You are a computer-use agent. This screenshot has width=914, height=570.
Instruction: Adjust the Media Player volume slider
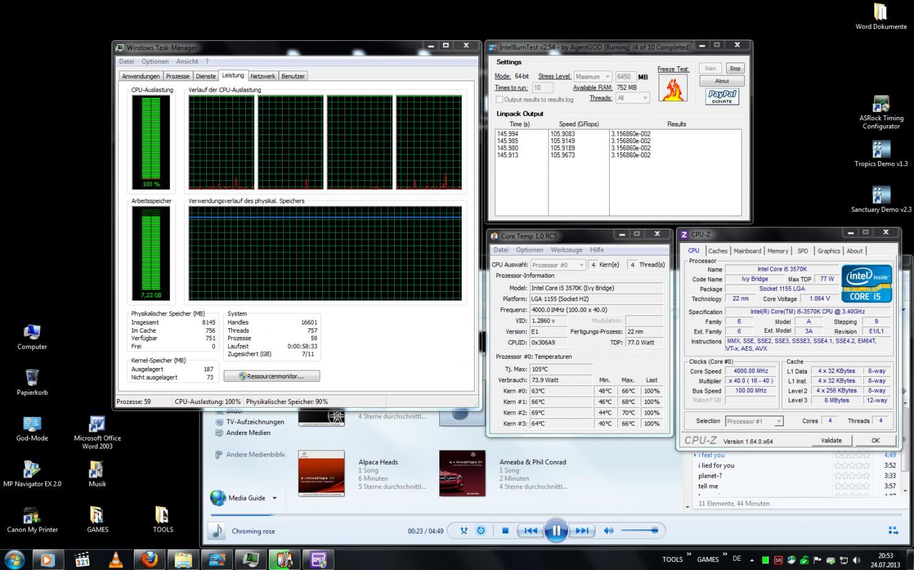coord(639,530)
